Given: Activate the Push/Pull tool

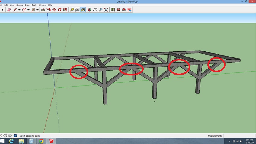Looking at the screenshot, I should click(x=43, y=10).
